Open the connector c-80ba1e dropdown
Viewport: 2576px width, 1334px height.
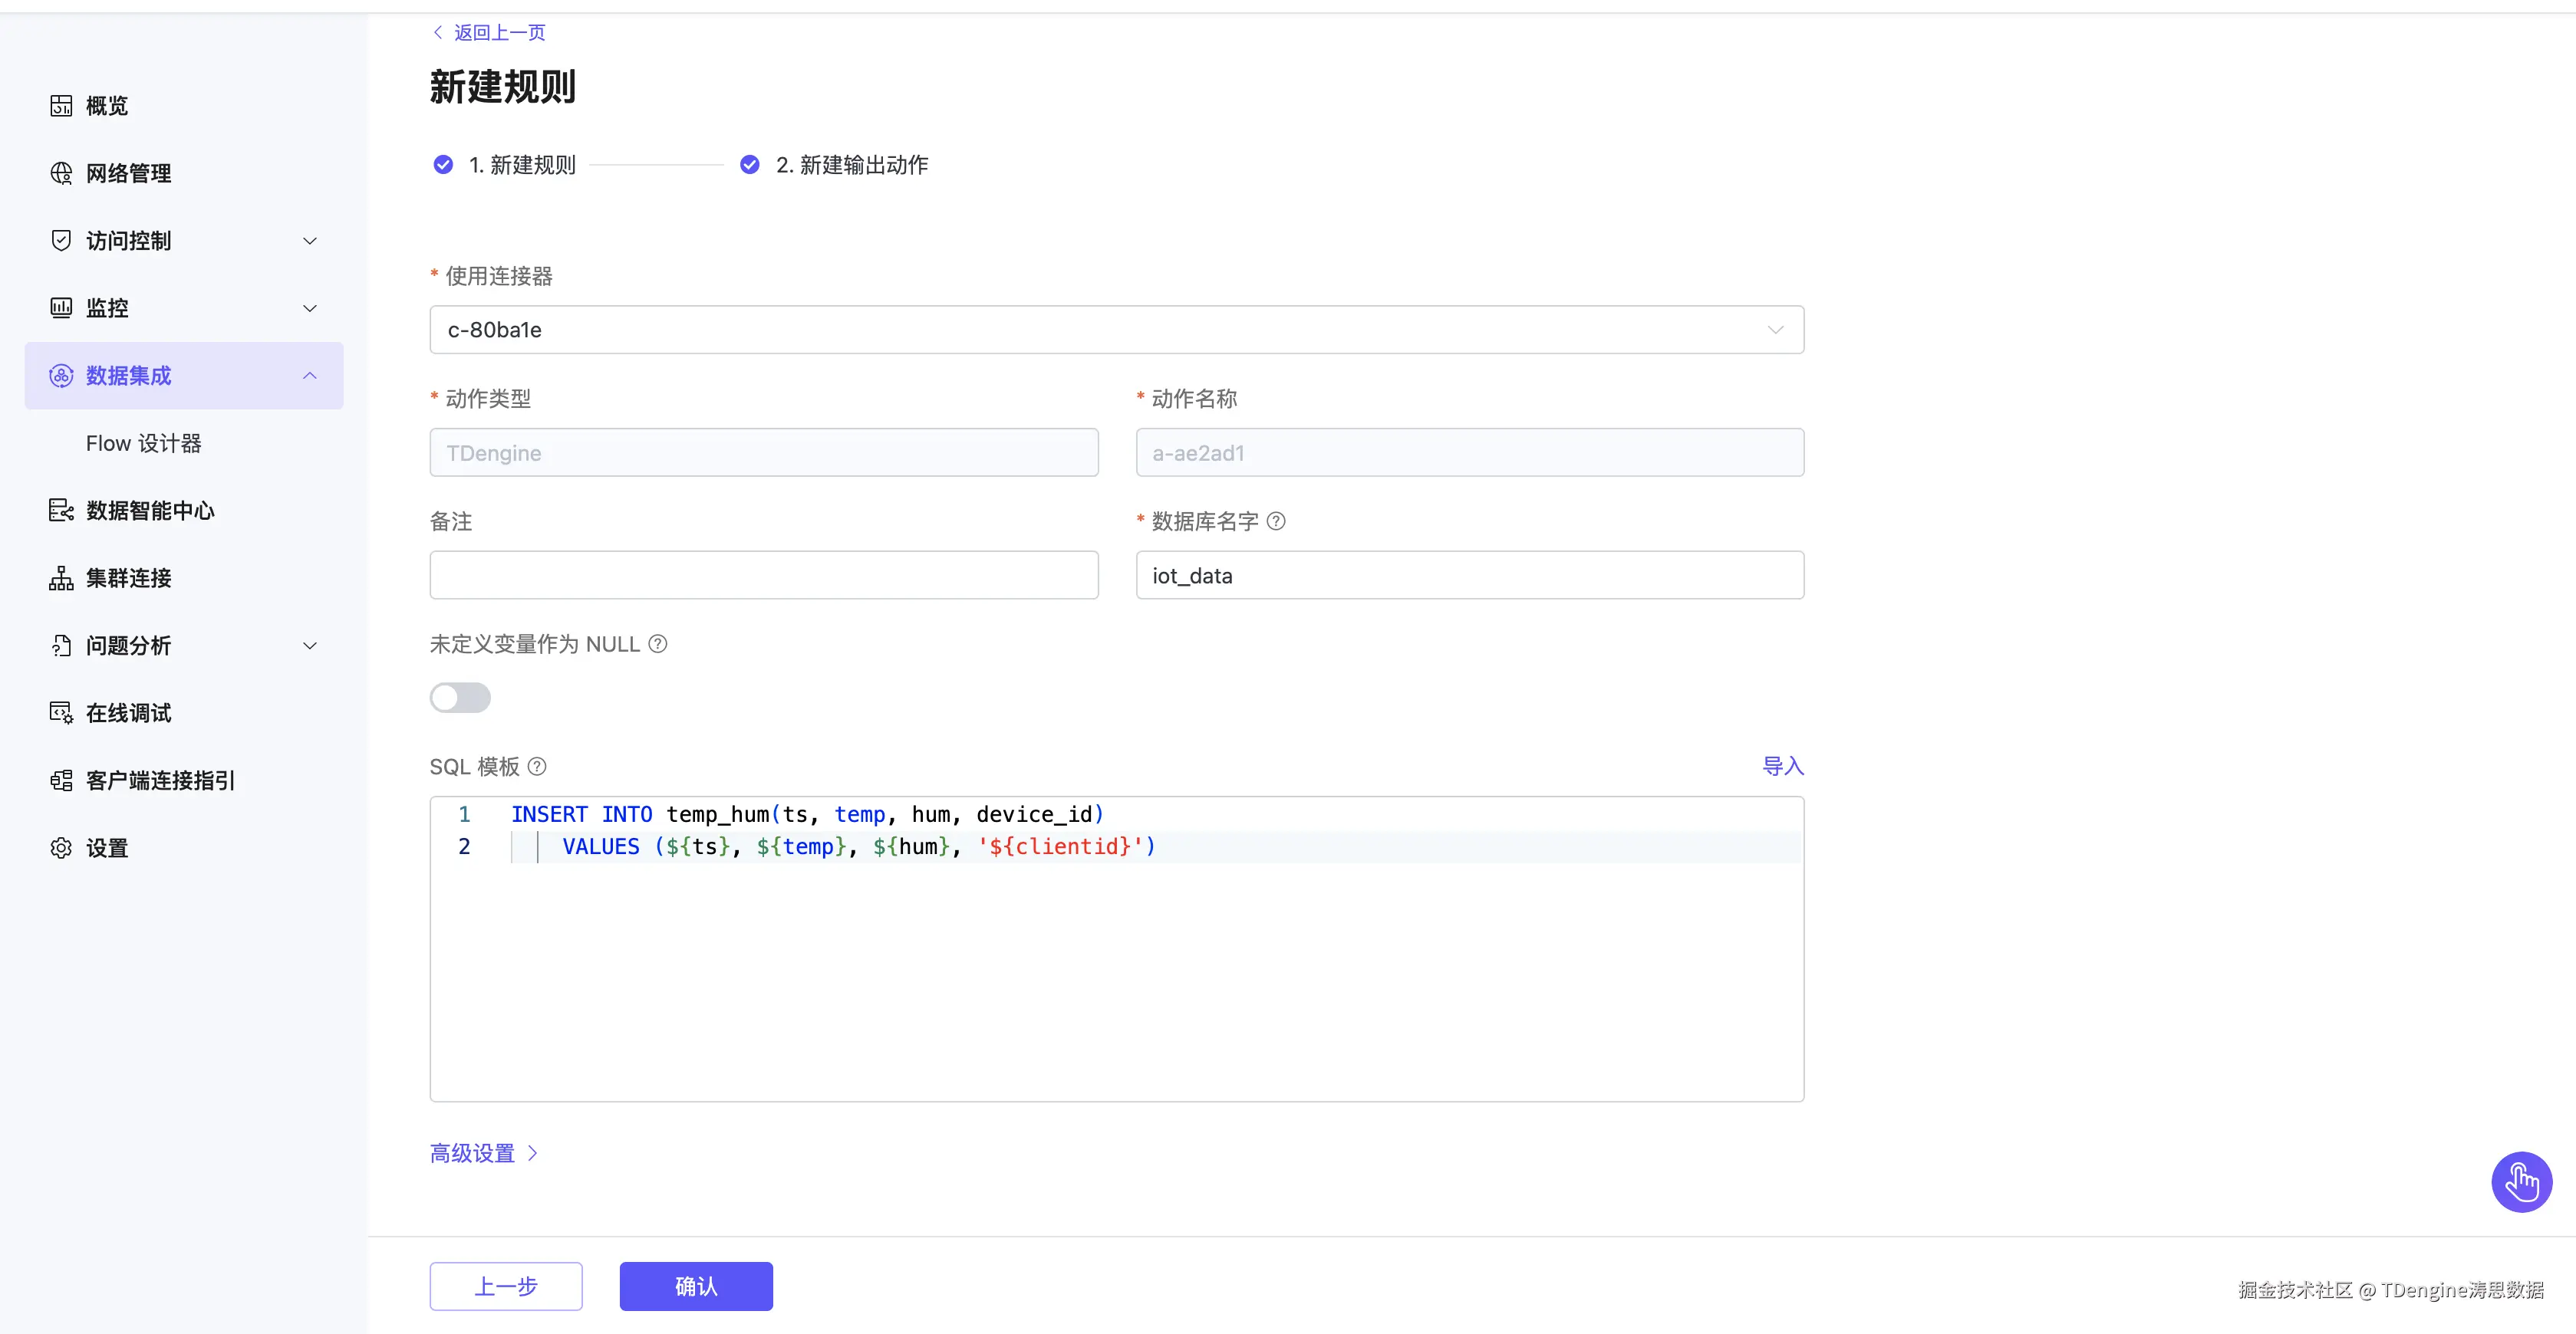pyautogui.click(x=1116, y=330)
